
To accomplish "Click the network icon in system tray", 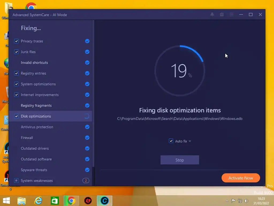I will (x=240, y=201).
